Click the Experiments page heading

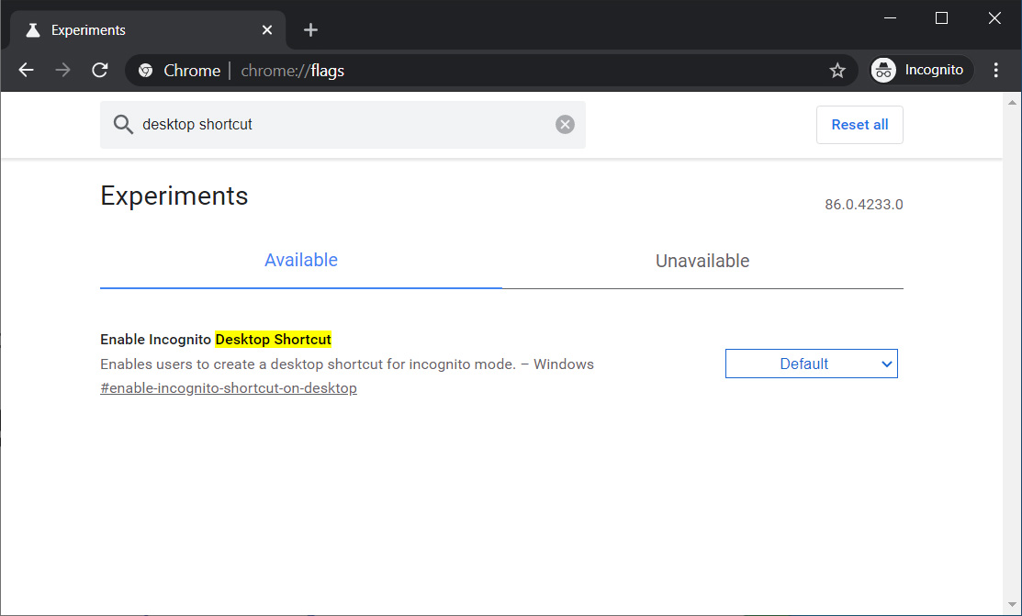click(x=174, y=196)
